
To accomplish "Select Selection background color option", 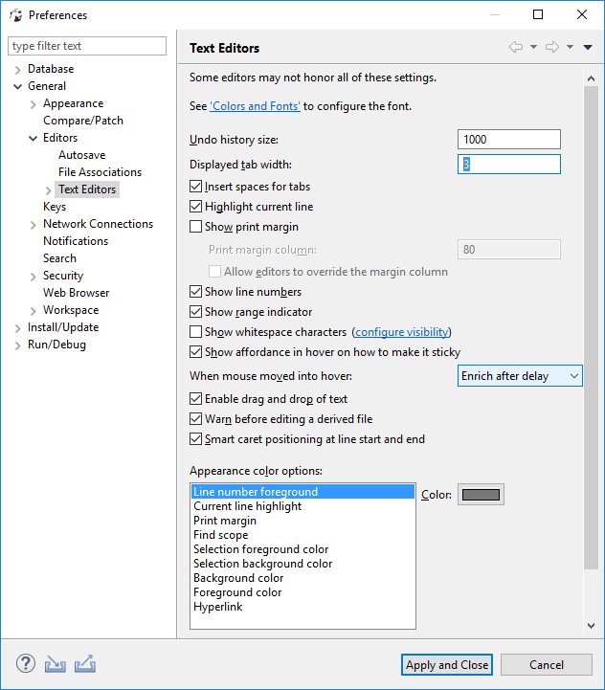I will (x=302, y=564).
